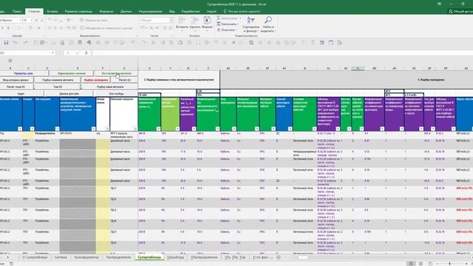Click the Удалить cells icon
This screenshot has height=266, width=473.
pos(194,21)
